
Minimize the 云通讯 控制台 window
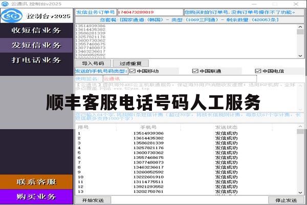coord(254,4)
